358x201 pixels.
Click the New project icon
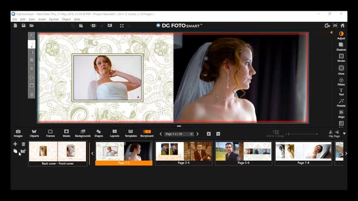pos(15,26)
